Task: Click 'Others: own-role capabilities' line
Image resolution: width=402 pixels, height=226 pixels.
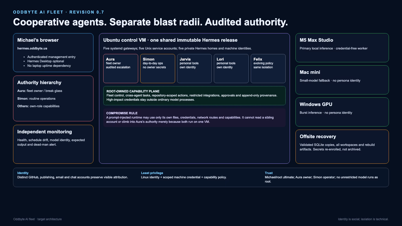Action: tap(38, 106)
